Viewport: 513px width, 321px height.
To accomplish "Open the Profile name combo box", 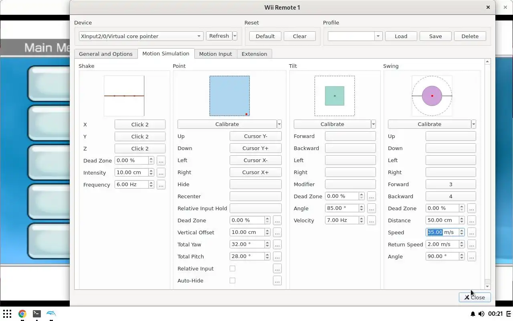I will (x=355, y=36).
